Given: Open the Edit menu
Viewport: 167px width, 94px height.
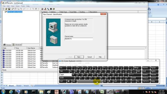Looking at the screenshot, I should click(8, 6).
